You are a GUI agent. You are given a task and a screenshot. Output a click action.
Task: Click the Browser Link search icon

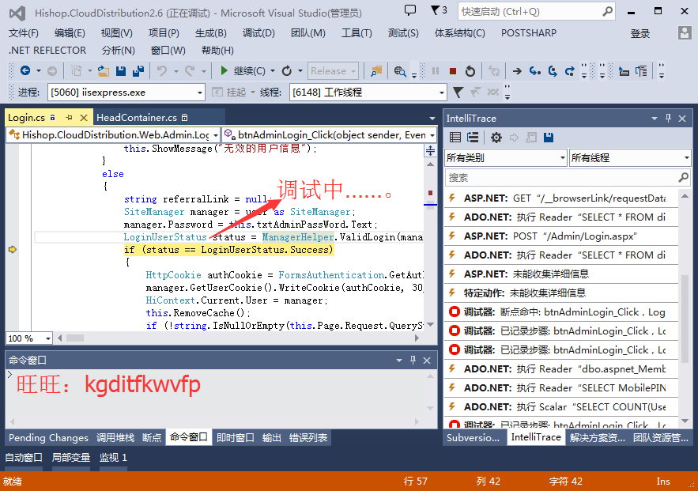400,71
